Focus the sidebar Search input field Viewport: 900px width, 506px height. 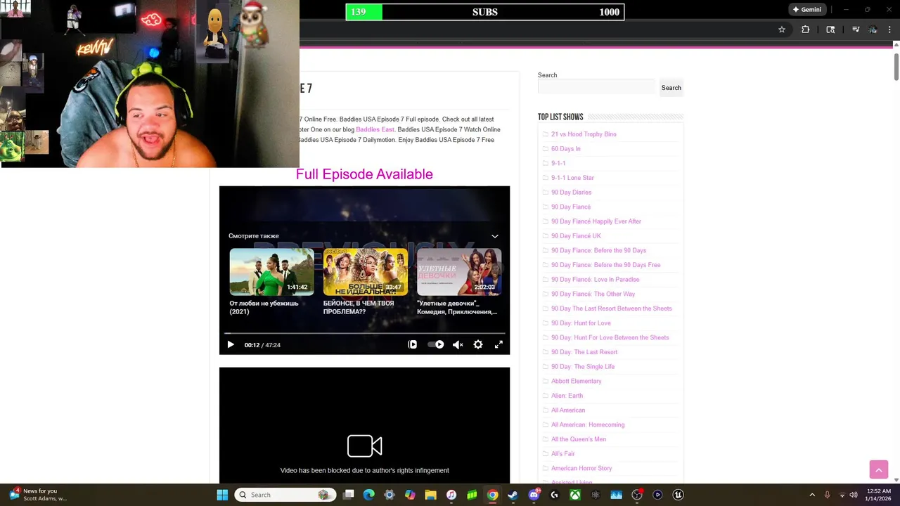pyautogui.click(x=596, y=87)
